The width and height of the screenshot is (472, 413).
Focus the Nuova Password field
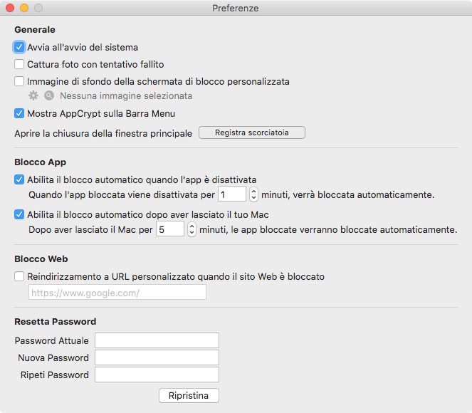click(157, 357)
